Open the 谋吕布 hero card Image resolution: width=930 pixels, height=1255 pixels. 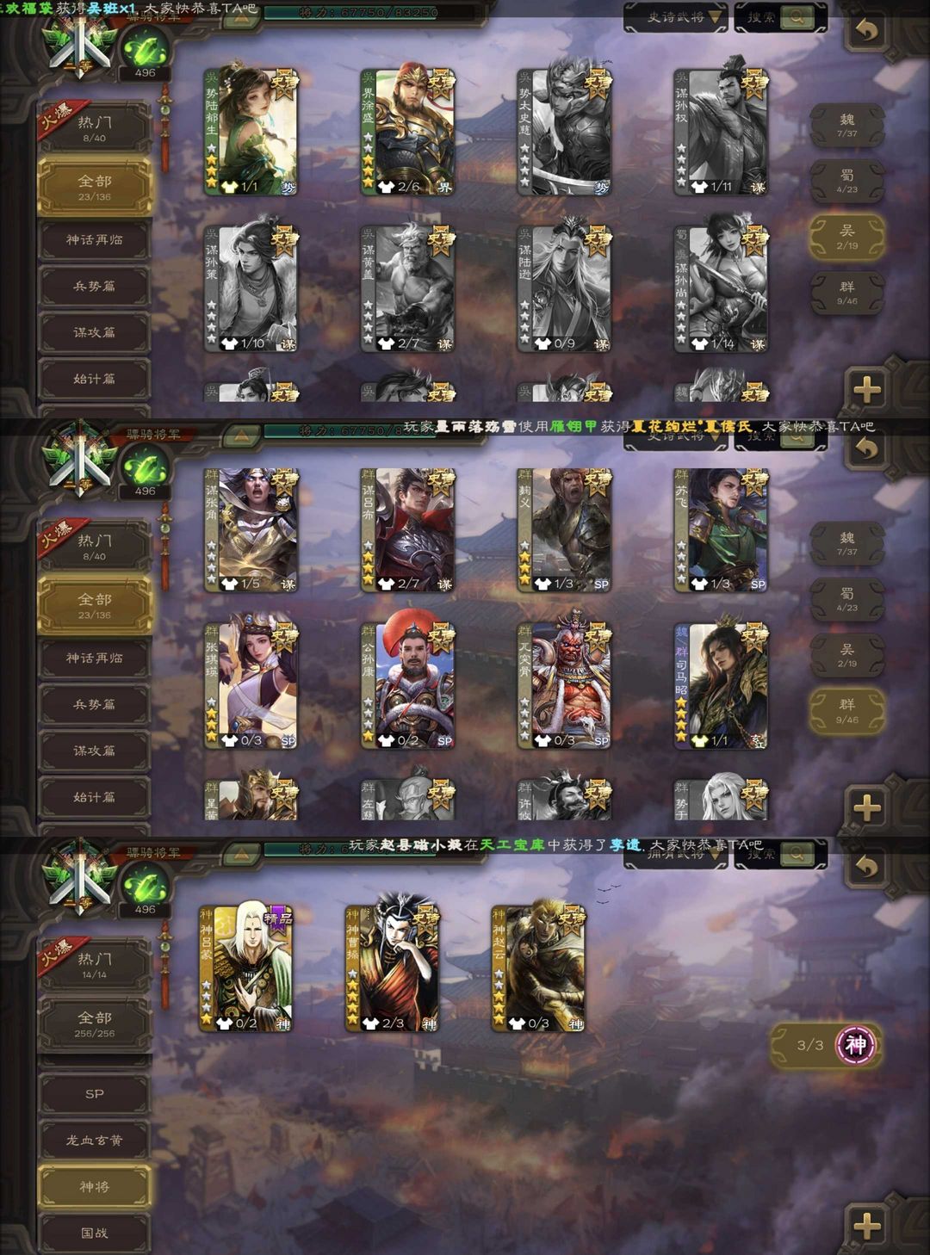[408, 529]
